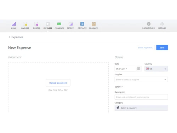Click the SETTINGS menu label
Image resolution: width=177 pixels, height=133 pixels.
pos(162,28)
